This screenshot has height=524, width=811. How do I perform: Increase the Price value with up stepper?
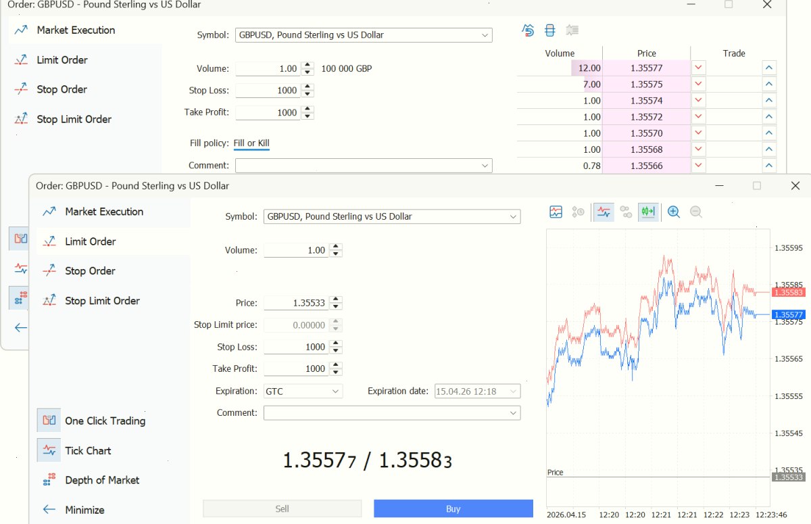(x=337, y=300)
